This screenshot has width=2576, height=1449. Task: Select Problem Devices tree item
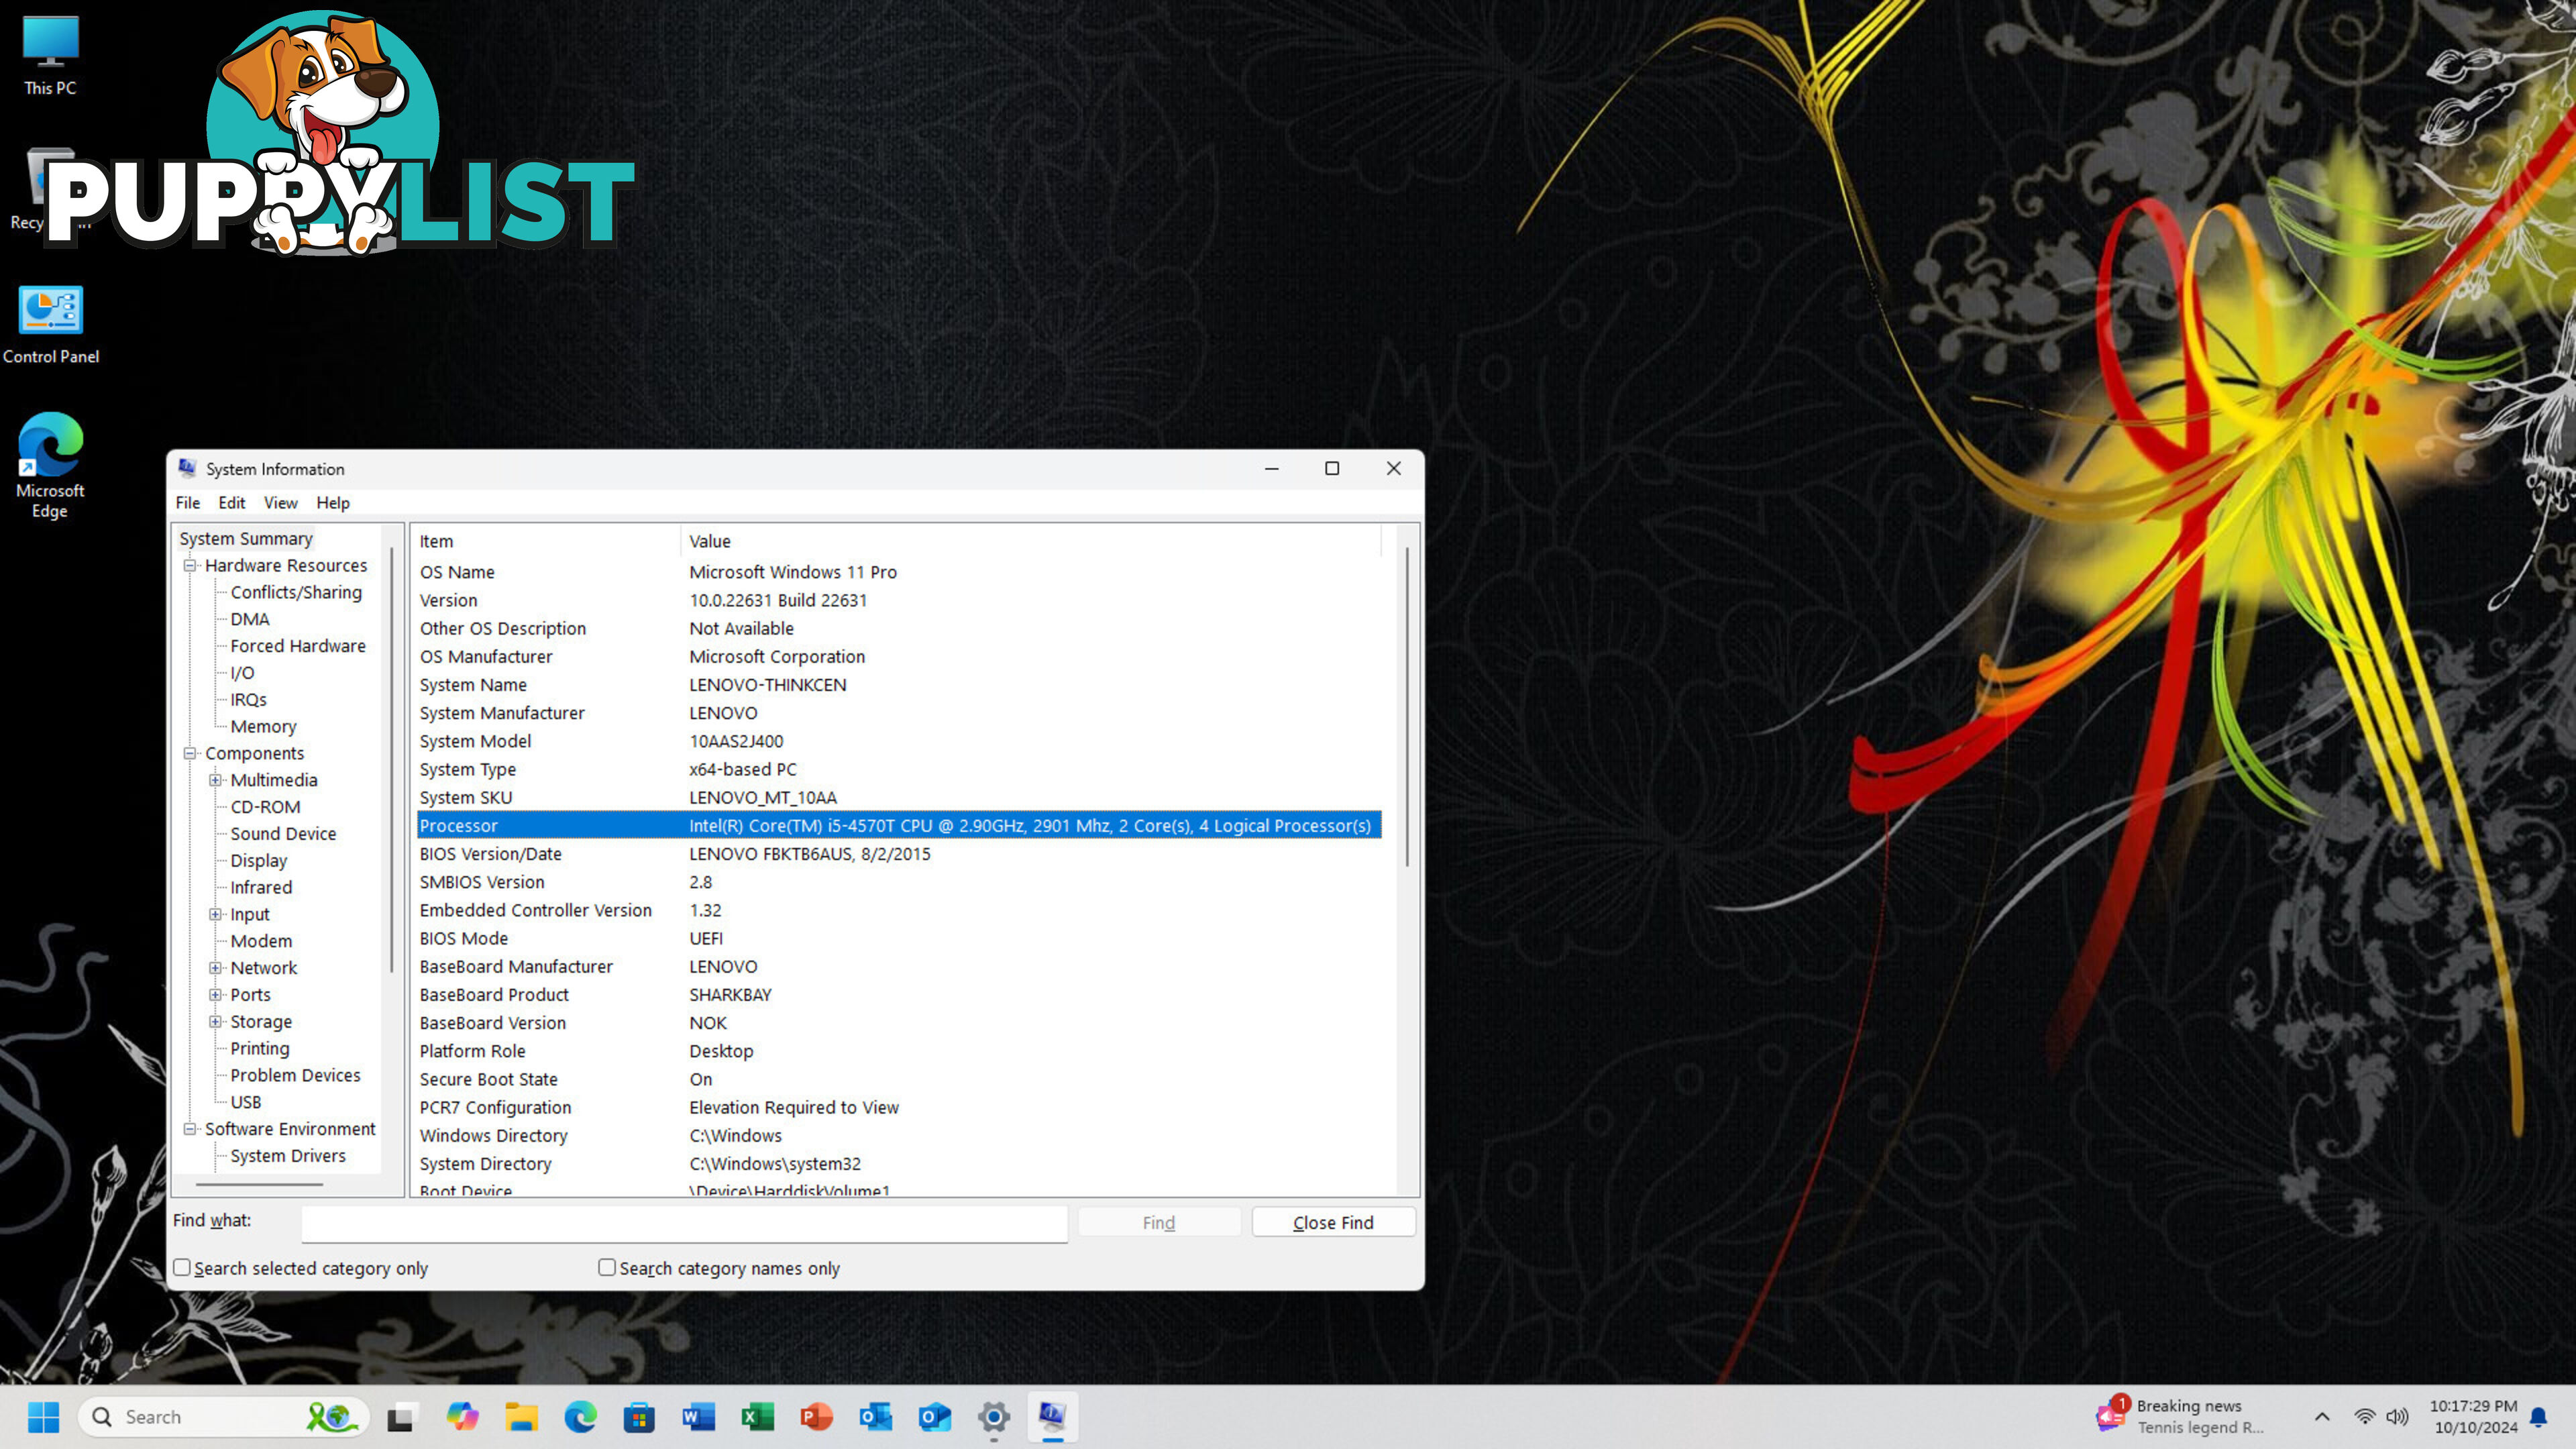(x=295, y=1075)
